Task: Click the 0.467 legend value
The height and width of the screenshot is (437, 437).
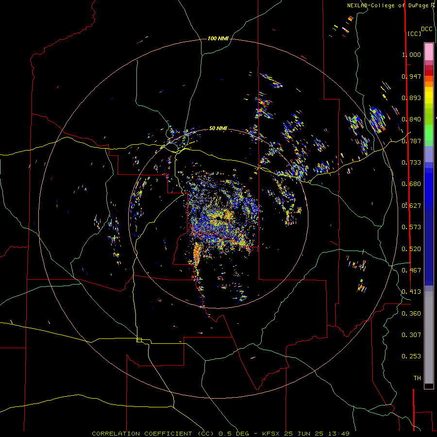Action: [x=411, y=270]
